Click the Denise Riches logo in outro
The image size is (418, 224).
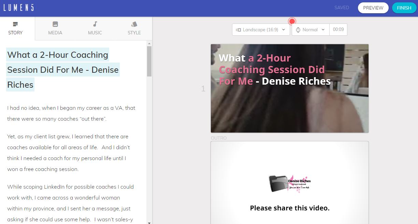(290, 184)
